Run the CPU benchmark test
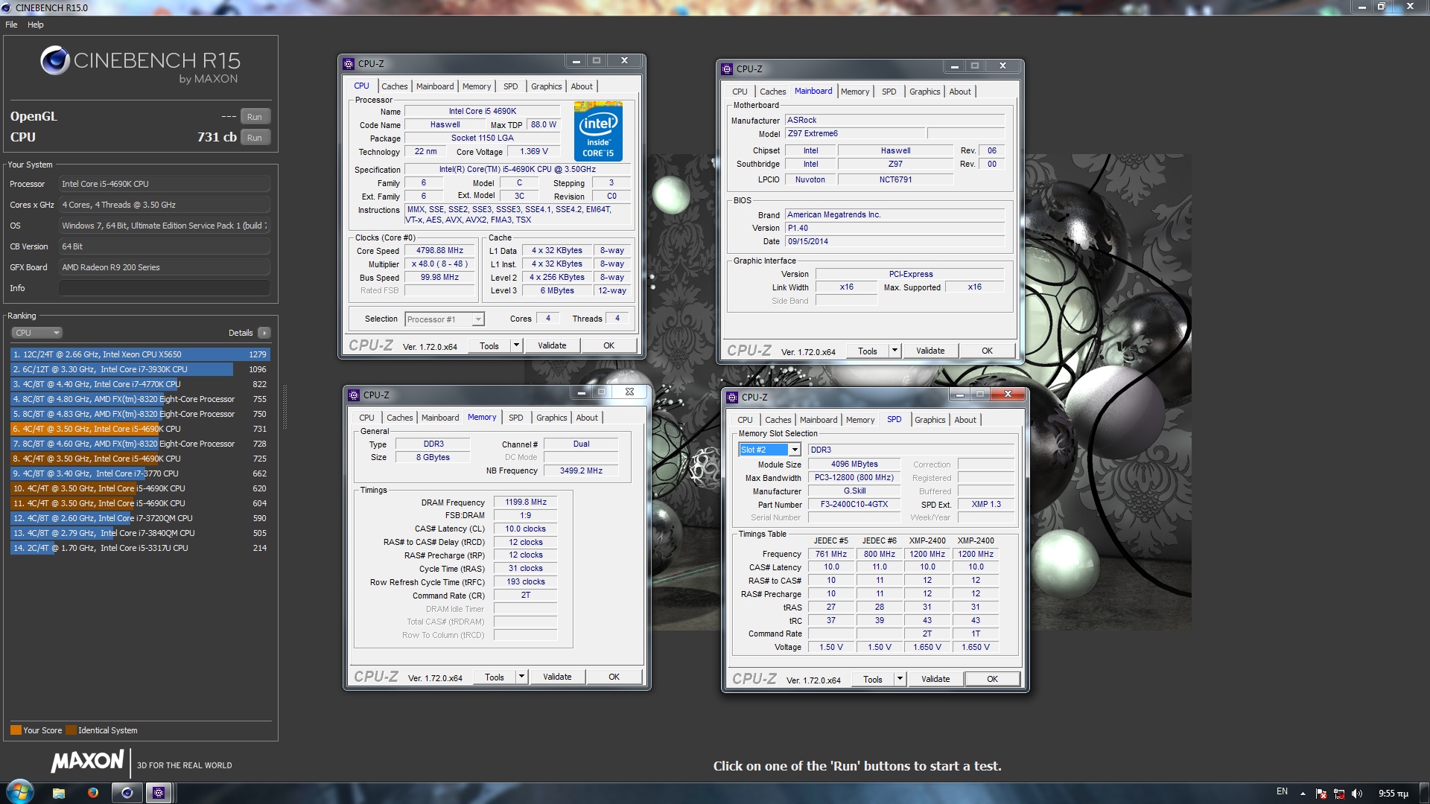Image resolution: width=1430 pixels, height=804 pixels. (x=255, y=138)
